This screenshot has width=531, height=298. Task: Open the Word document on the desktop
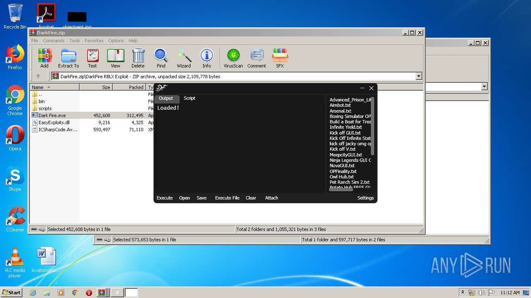pos(46,260)
